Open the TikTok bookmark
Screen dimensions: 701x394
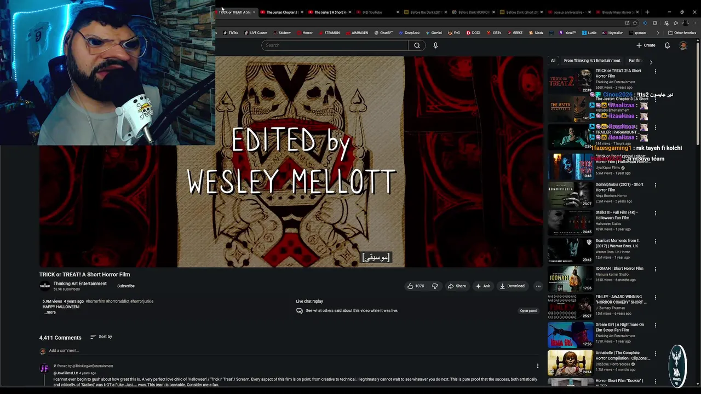(x=231, y=33)
